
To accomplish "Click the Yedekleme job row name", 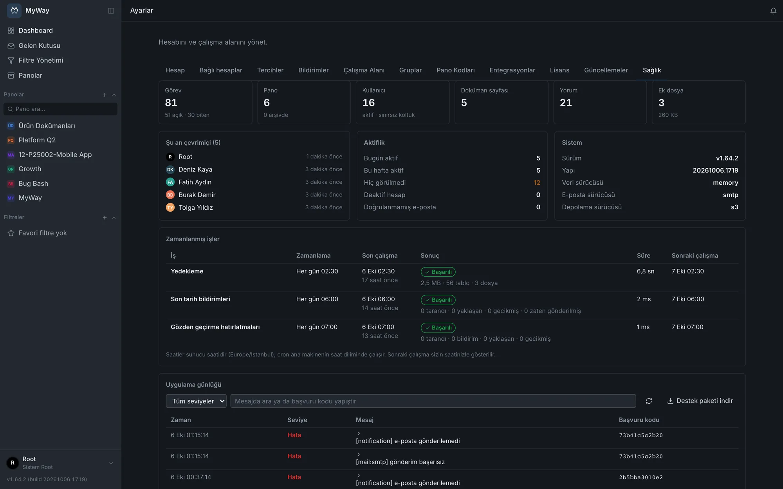I will coord(187,271).
